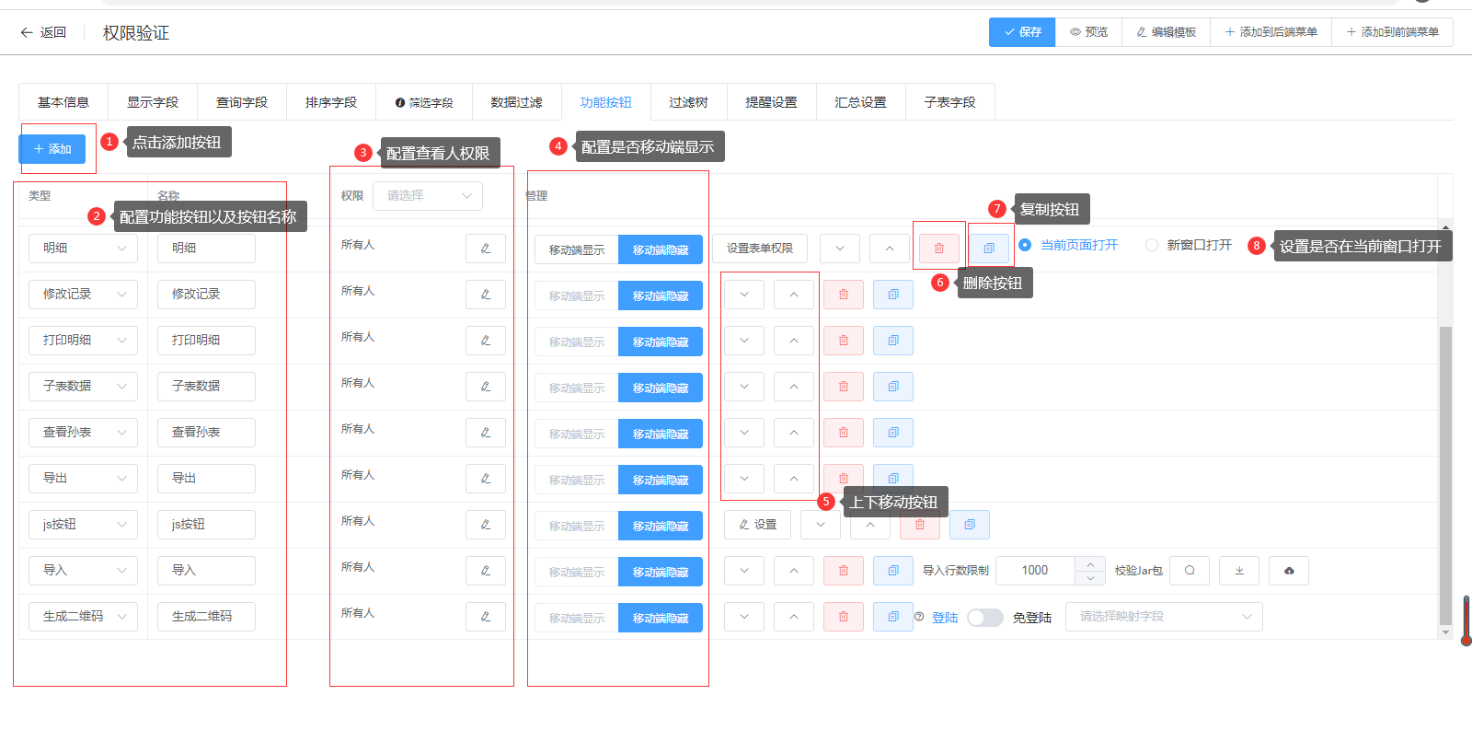Click the cloud upload icon in 导入 row
Screen dimensions: 1472x730
coord(1289,571)
